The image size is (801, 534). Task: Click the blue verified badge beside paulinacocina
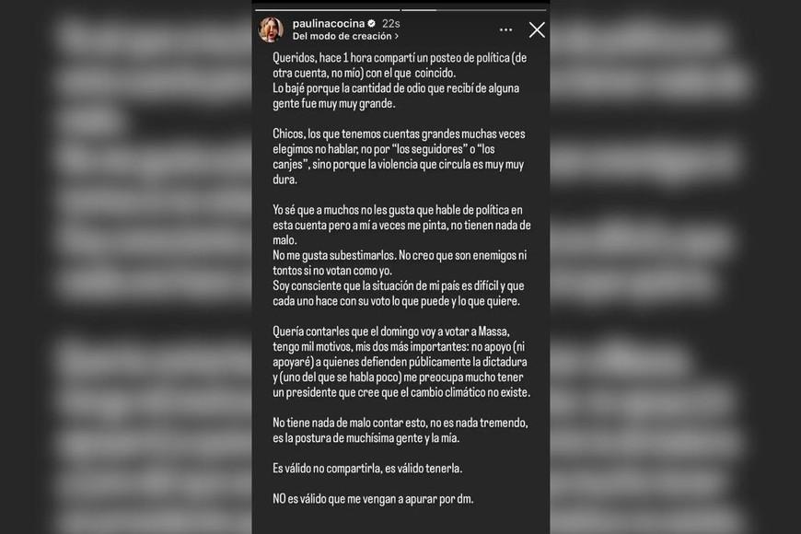372,24
